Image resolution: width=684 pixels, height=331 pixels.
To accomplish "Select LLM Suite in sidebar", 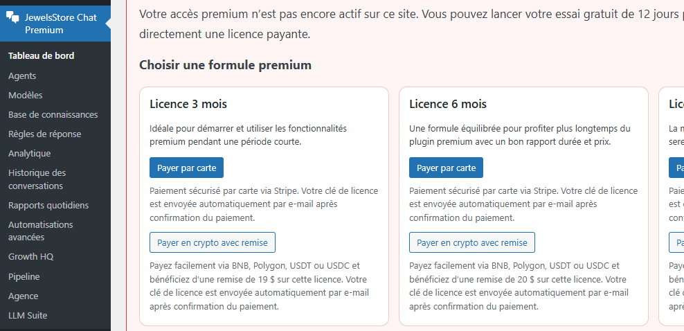I will [28, 316].
